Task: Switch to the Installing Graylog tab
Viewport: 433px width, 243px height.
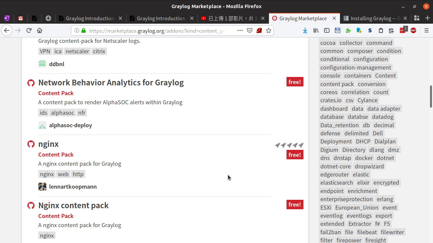Action: click(375, 18)
